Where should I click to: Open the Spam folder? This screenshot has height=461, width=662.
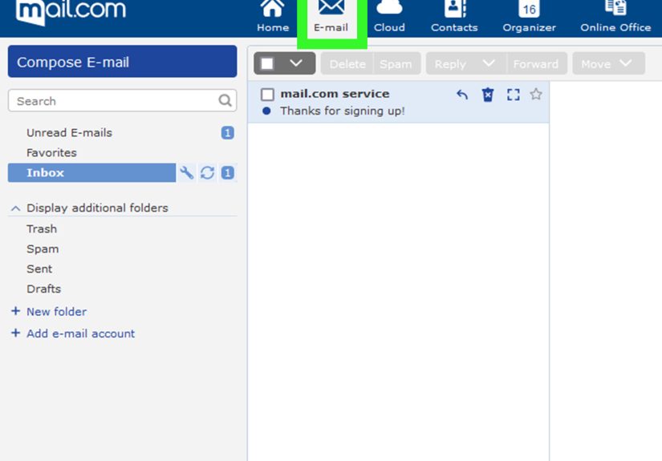point(43,249)
